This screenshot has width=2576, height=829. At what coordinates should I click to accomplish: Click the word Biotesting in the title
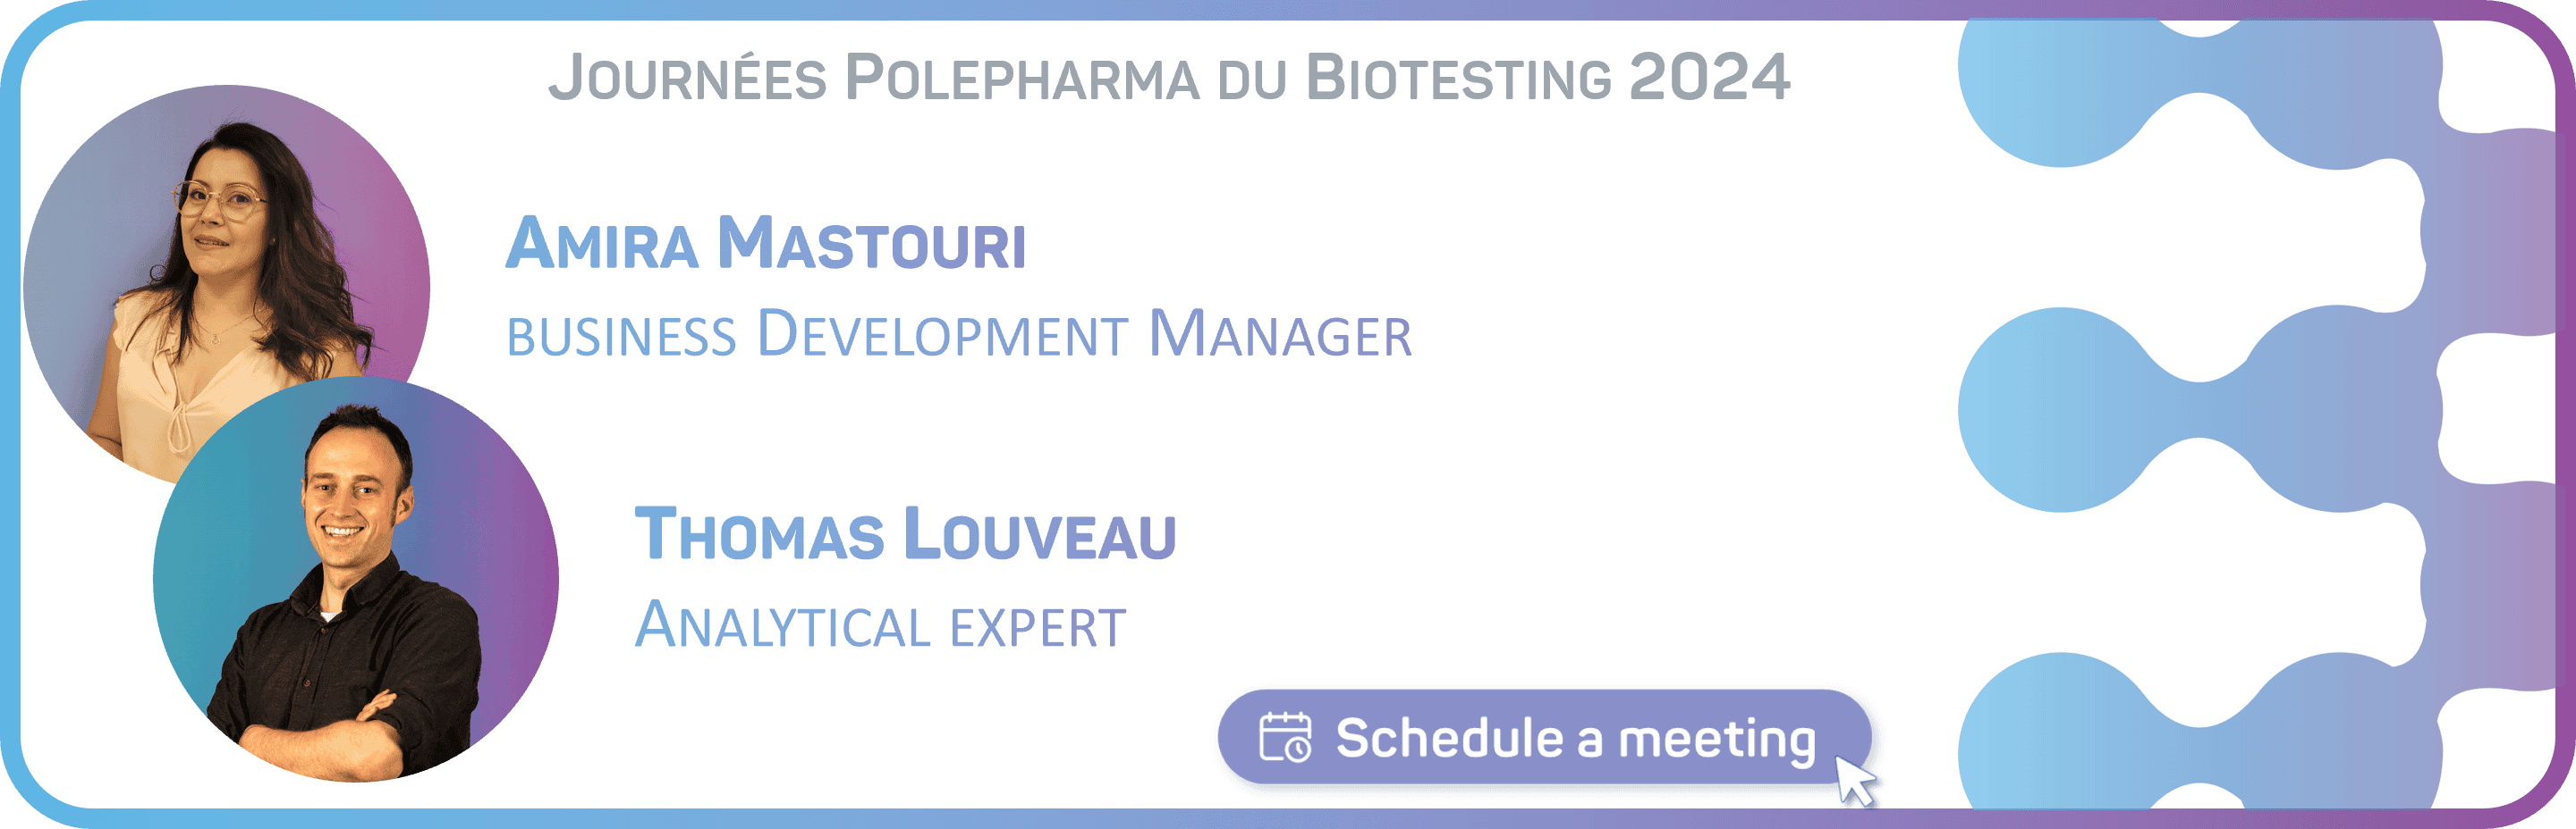tap(1458, 78)
